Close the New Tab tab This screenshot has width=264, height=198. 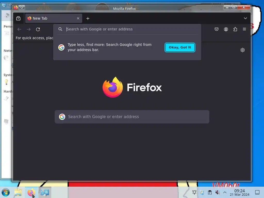[78, 18]
